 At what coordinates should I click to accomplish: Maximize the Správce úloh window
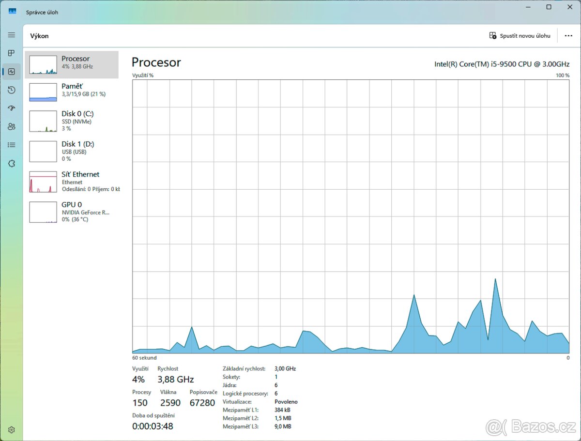tap(549, 7)
